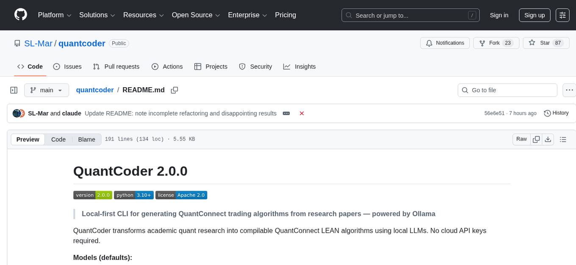Image resolution: width=576 pixels, height=265 pixels.
Task: Expand the Open Source menu
Action: tap(196, 15)
